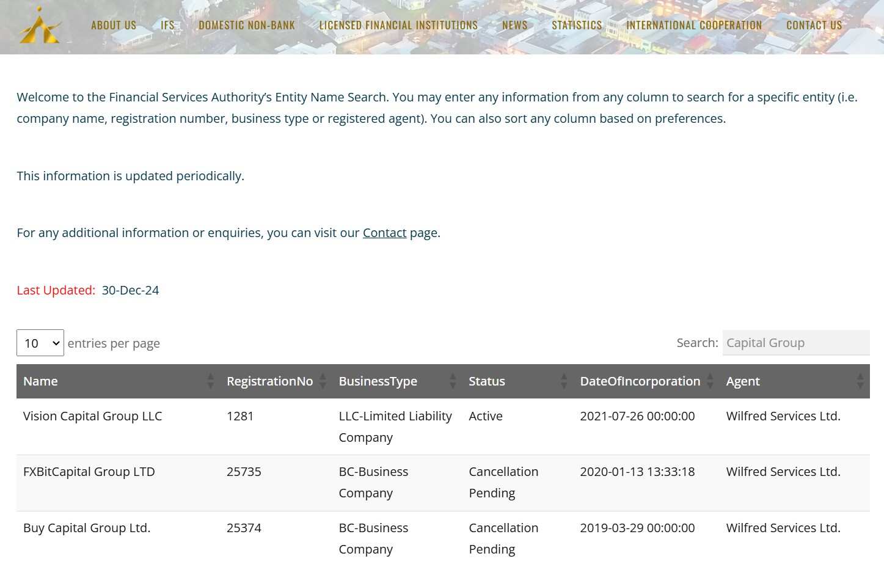Screen dimensions: 884x567
Task: Expand Domestic Non-Bank navigation menu
Action: pos(247,26)
